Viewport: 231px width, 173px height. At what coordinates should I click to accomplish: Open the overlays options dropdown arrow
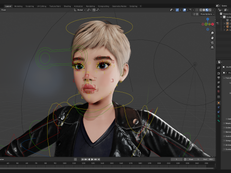click(x=187, y=10)
